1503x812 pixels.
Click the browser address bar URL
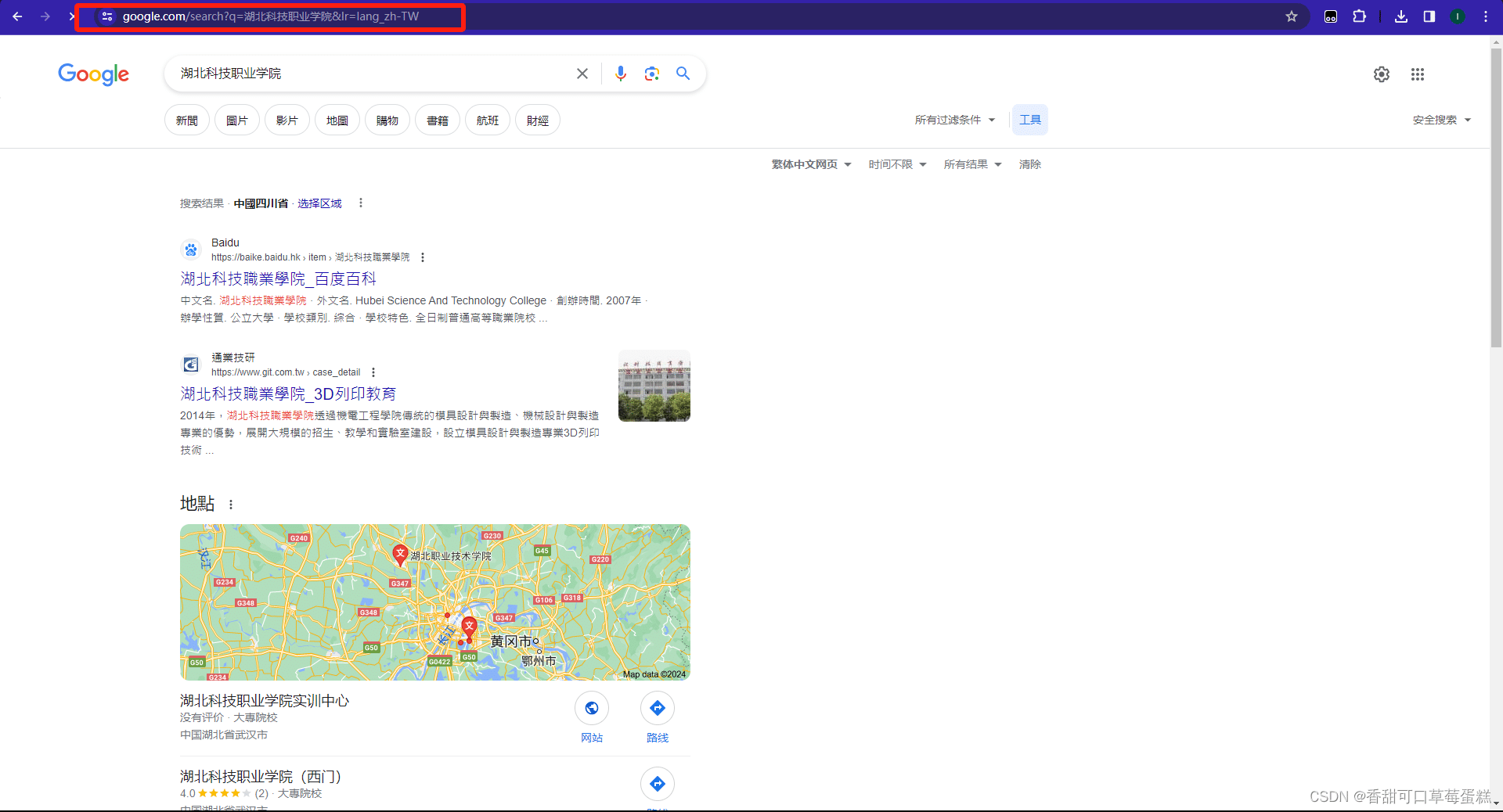coord(270,16)
